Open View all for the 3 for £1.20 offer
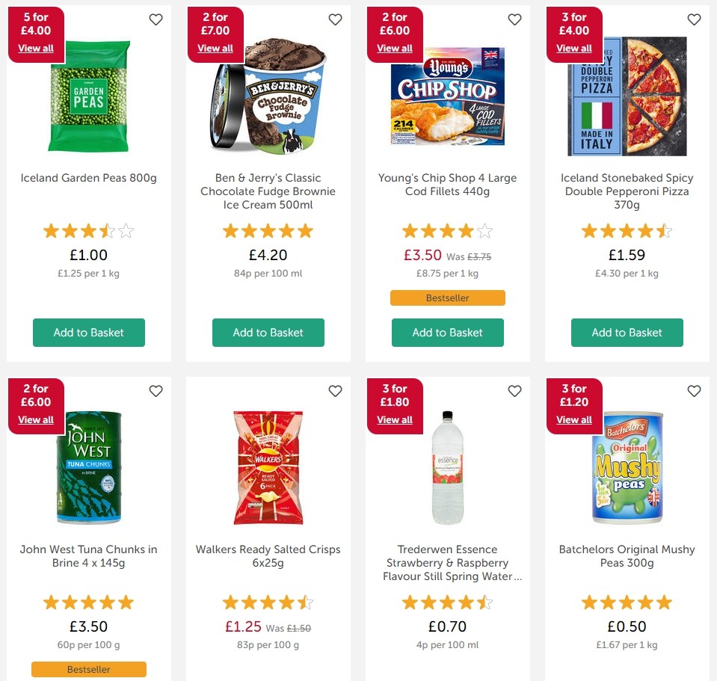This screenshot has width=717, height=681. click(x=574, y=419)
